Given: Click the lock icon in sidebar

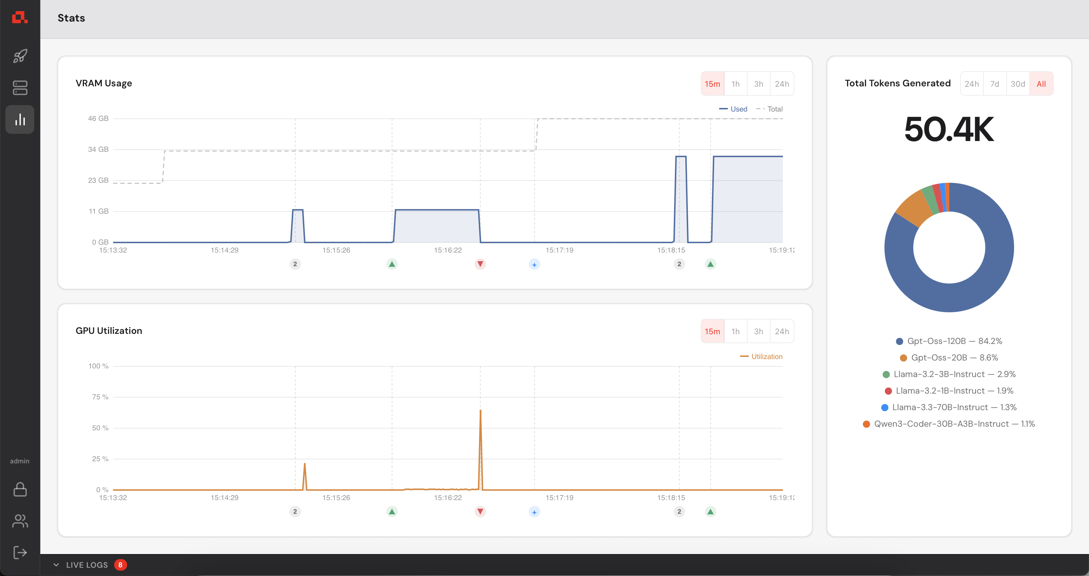Looking at the screenshot, I should point(20,489).
